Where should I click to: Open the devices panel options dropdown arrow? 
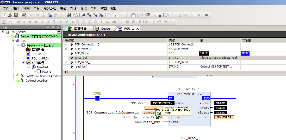coord(48,28)
